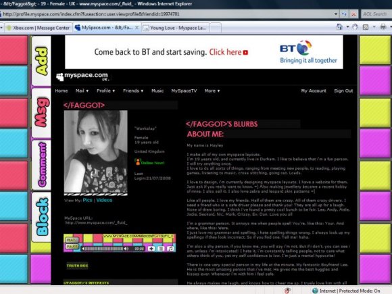Switch to the Xbox.com Message Center tab

(x=39, y=28)
